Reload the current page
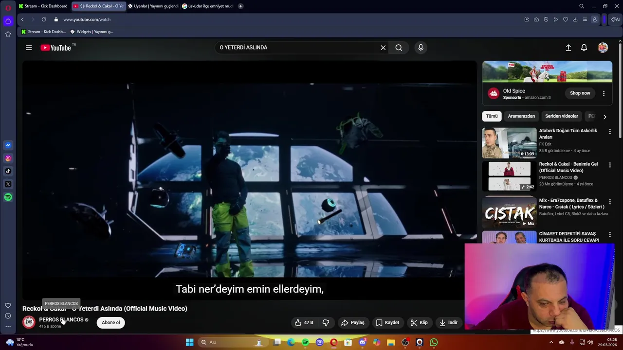This screenshot has width=623, height=350. click(44, 19)
